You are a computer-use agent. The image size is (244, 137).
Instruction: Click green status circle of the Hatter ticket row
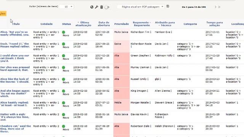coord(64,115)
